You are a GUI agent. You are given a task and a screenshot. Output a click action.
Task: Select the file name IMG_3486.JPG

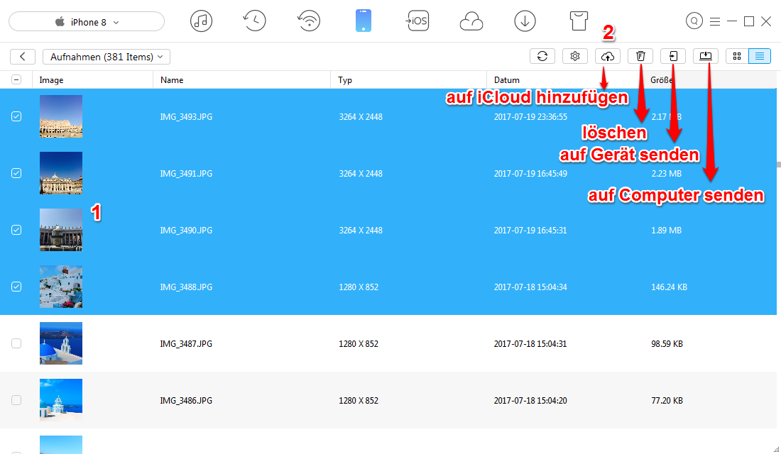tap(186, 401)
